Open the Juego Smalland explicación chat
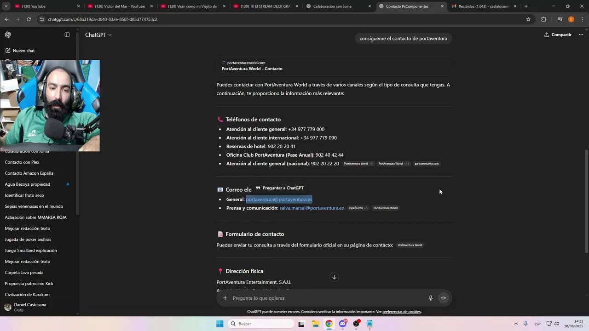This screenshot has height=331, width=589. [31, 251]
